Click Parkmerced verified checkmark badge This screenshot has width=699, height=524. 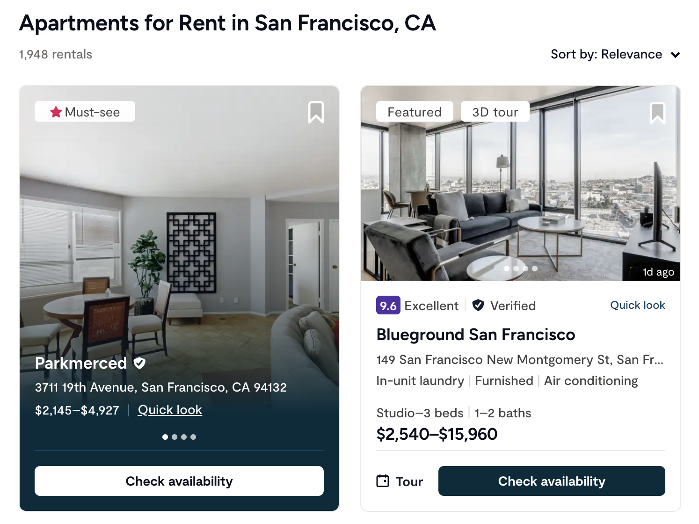pos(139,363)
